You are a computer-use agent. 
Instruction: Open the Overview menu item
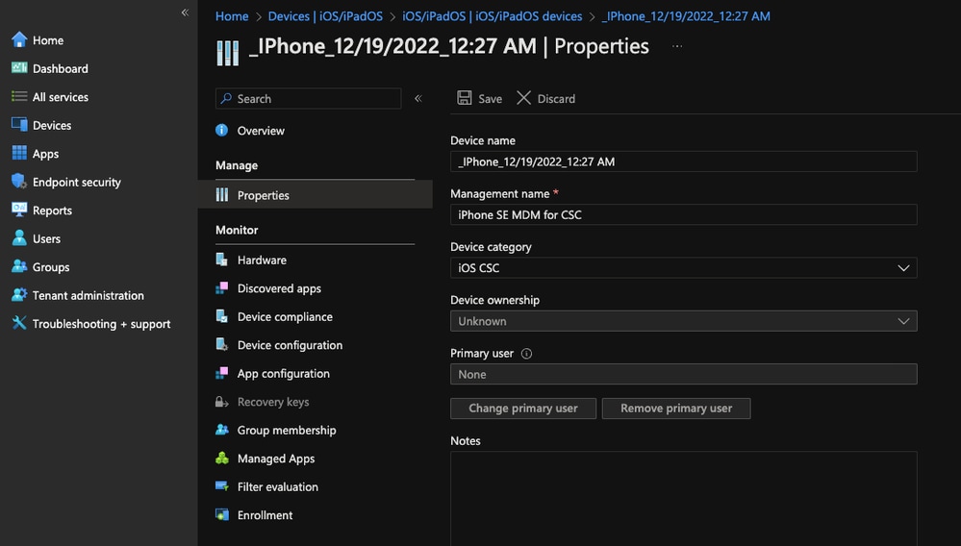[261, 131]
